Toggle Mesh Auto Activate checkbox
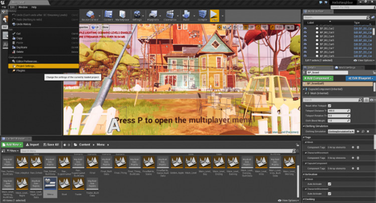Screen dimensions: 376x203 tap(329, 184)
